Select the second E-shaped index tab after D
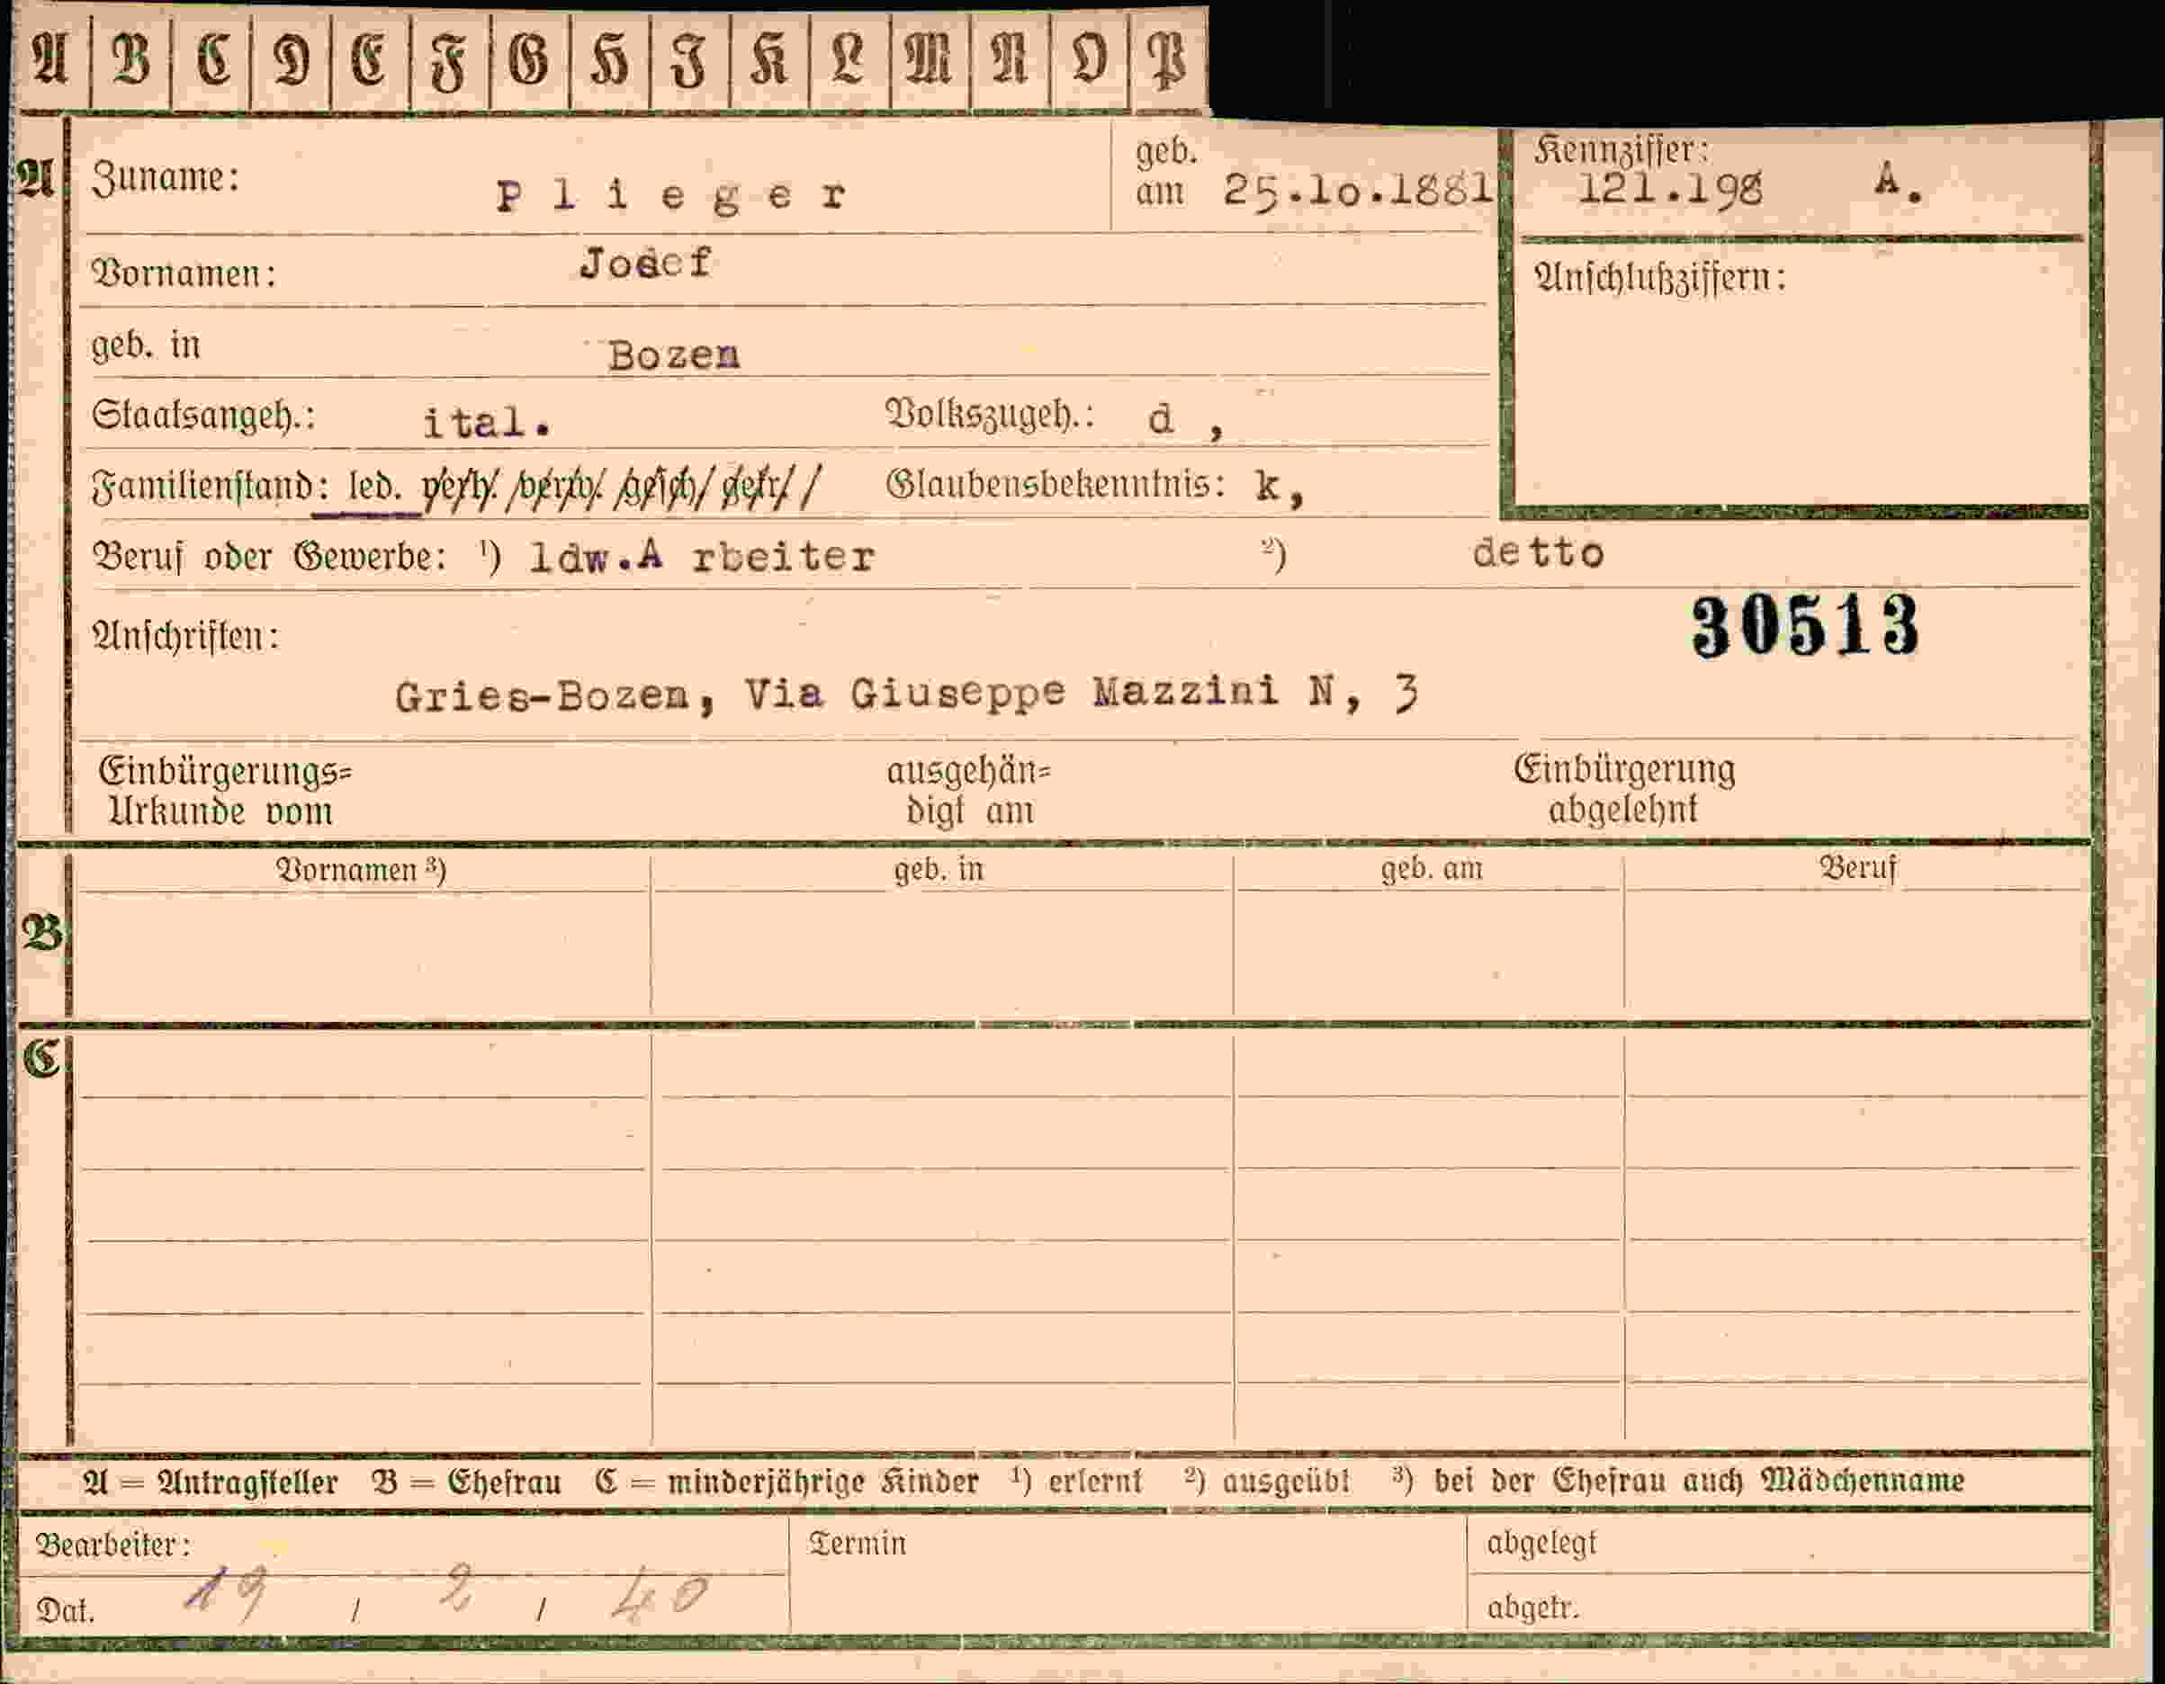2165x1684 pixels. [x=370, y=60]
